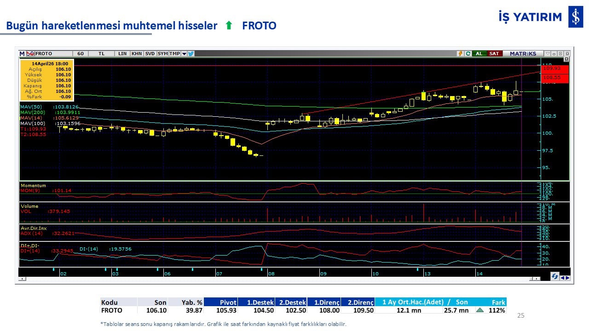Select the SYM toolbar item
589x331 pixels.
[x=162, y=54]
